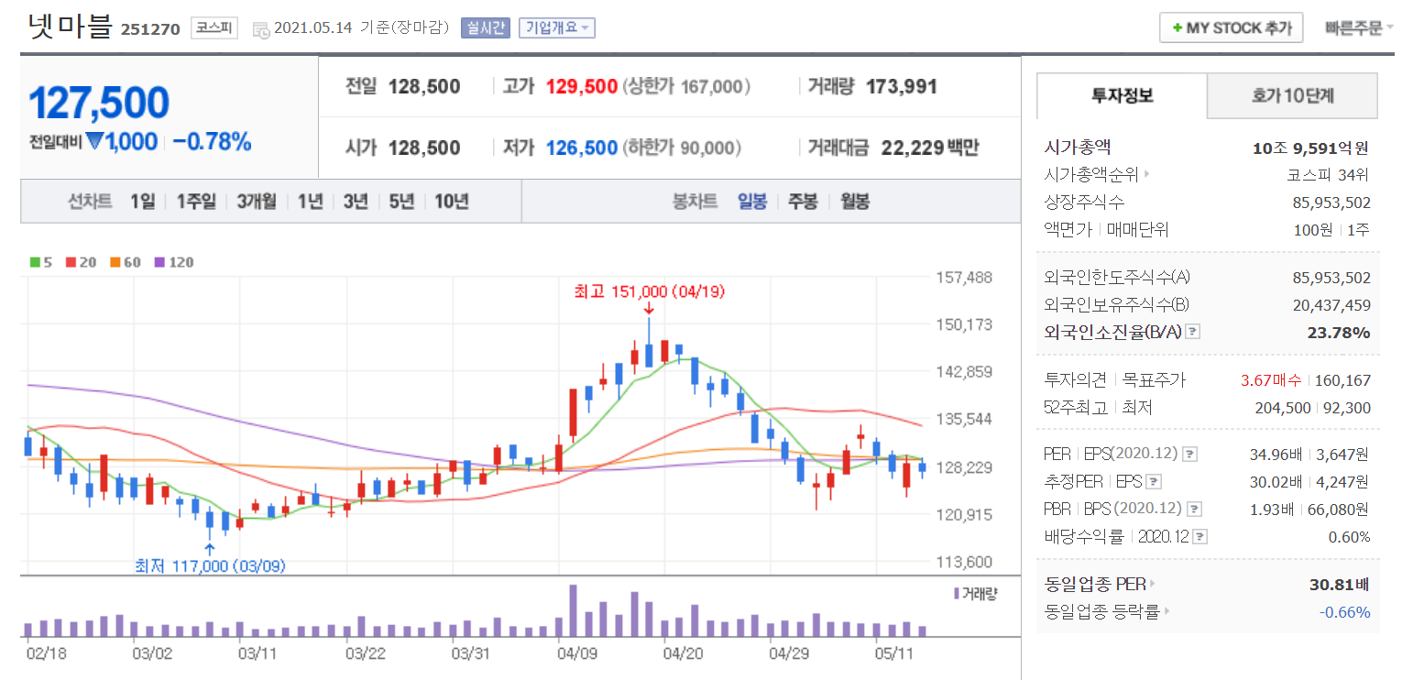Click the MY STOCK 추가 button
This screenshot has height=680, width=1413.
1231,28
